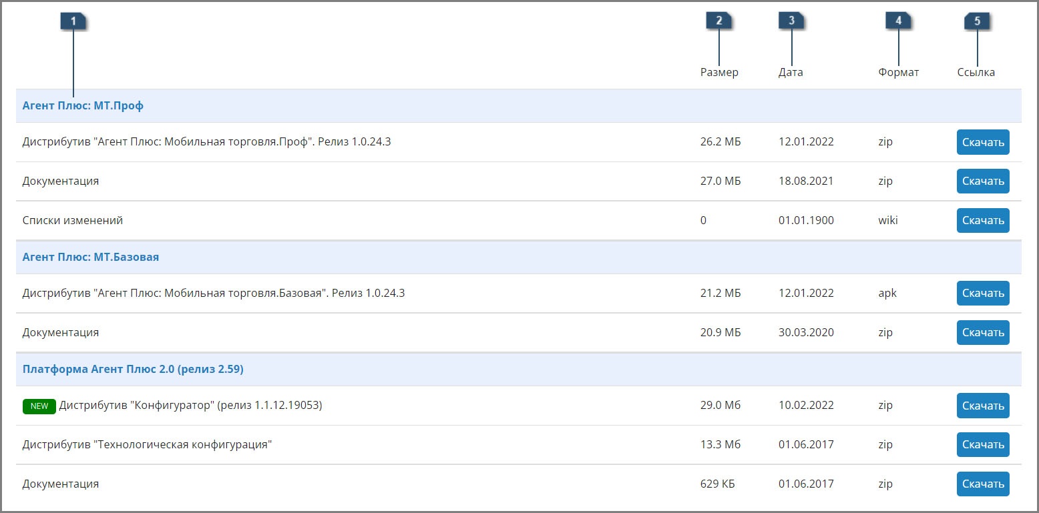Click the green NEW badge
This screenshot has width=1039, height=513.
[39, 406]
